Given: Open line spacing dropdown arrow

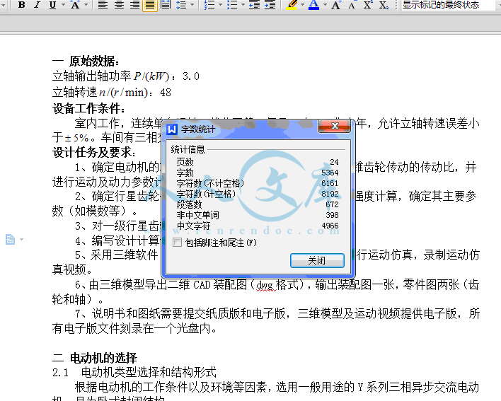Looking at the screenshot, I should coord(192,5).
